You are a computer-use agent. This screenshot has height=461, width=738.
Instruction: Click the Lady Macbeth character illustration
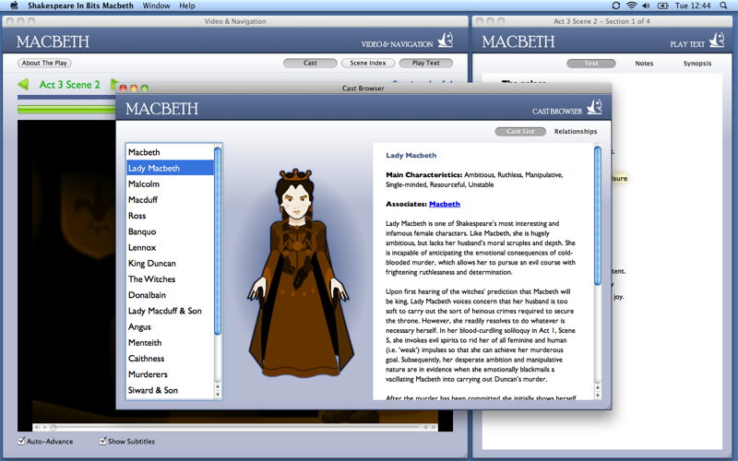point(297,273)
